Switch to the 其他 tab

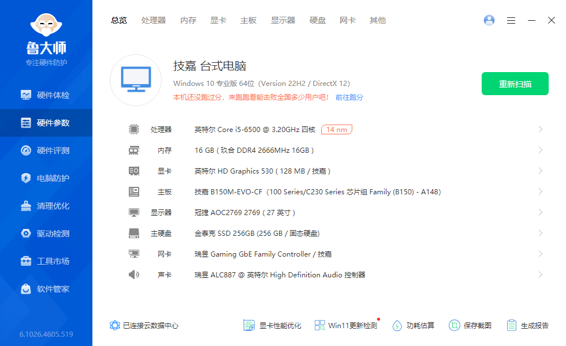[x=378, y=21]
